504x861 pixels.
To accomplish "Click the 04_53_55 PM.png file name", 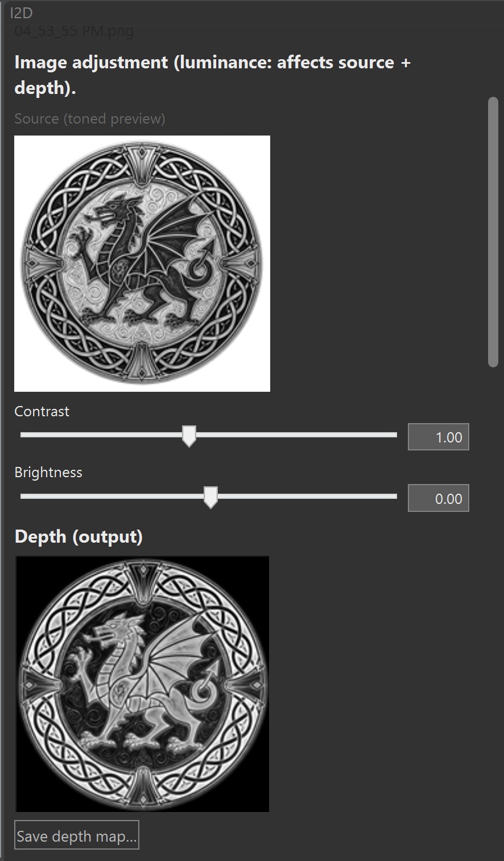I will pos(74,31).
